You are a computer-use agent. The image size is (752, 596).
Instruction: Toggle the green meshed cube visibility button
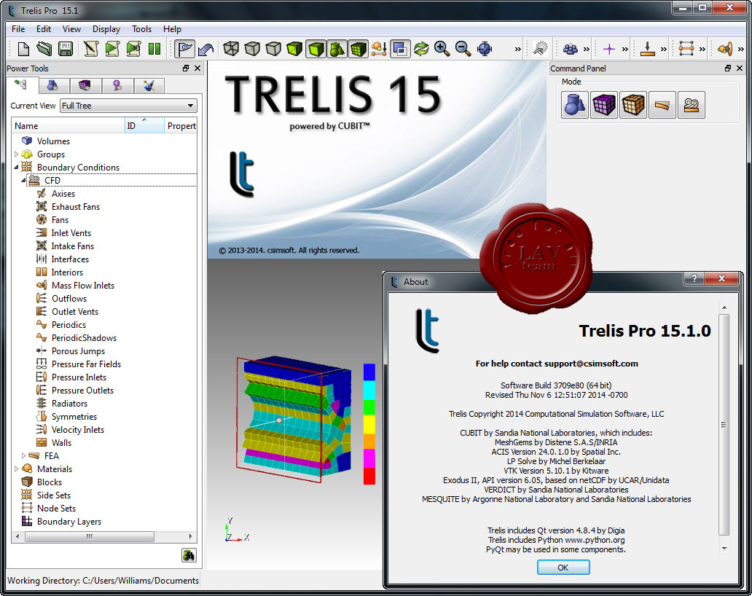(x=359, y=49)
